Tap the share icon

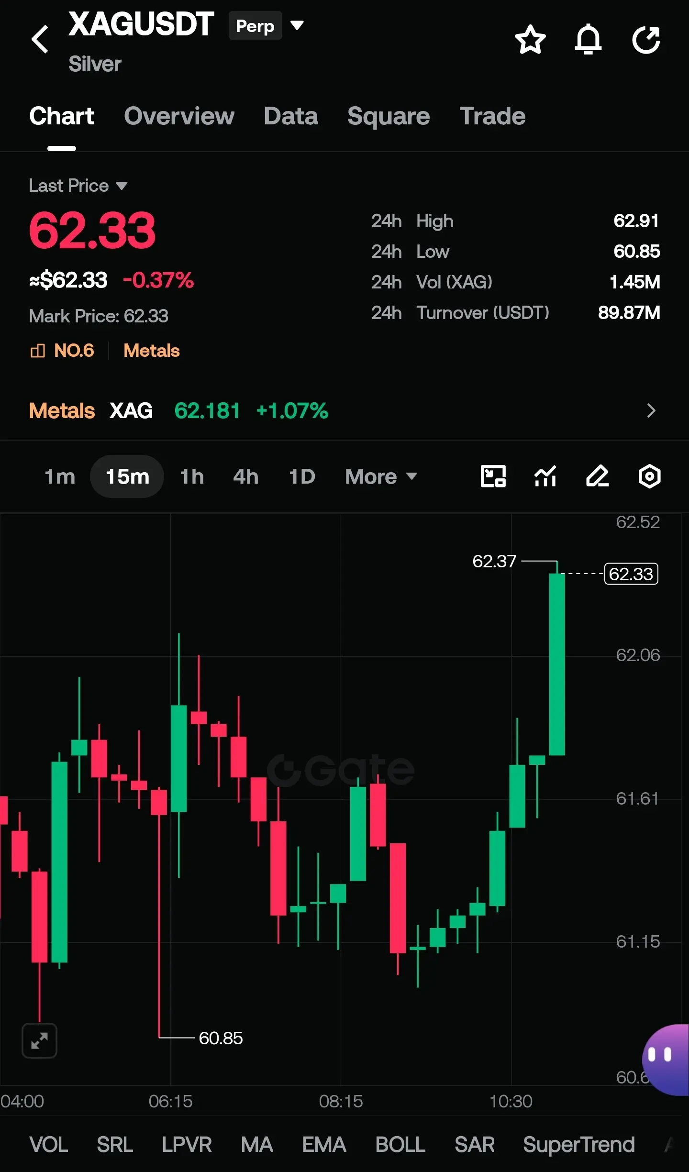[x=646, y=39]
